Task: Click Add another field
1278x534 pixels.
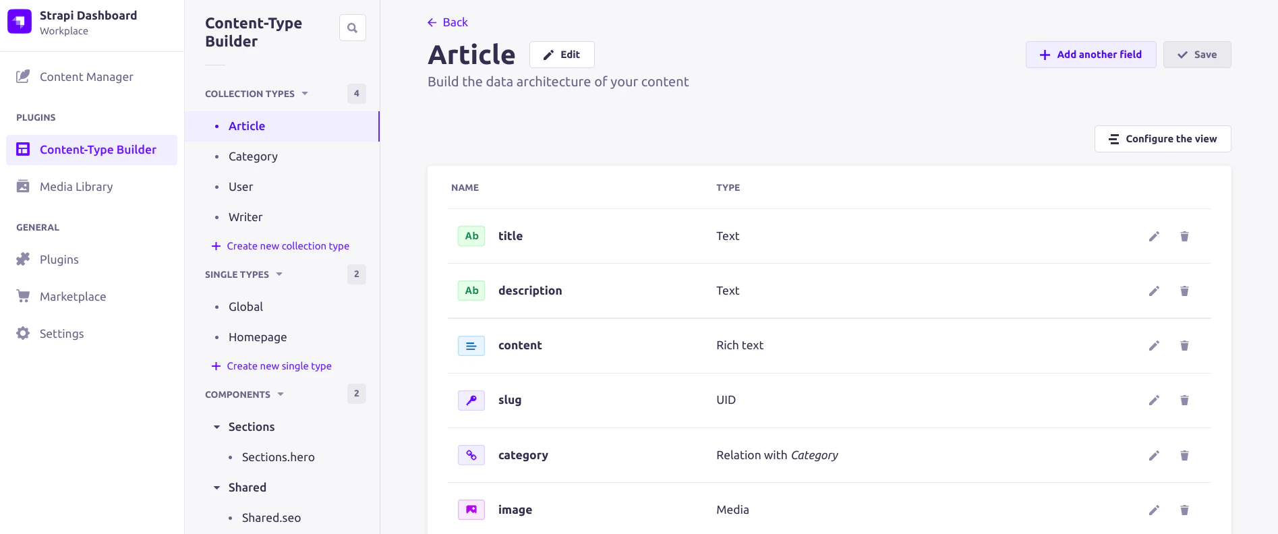Action: 1091,55
